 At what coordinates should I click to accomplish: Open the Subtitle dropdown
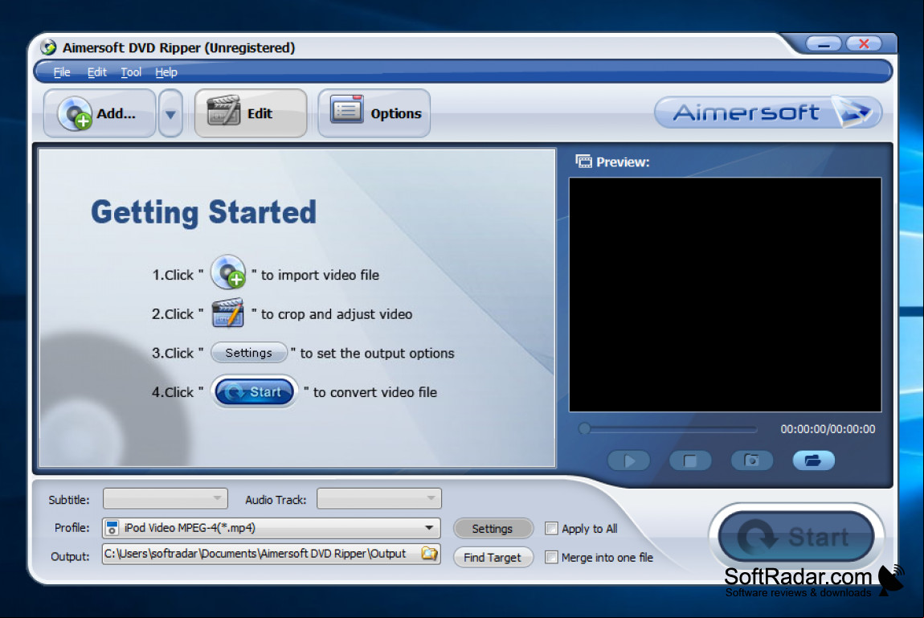(x=165, y=498)
